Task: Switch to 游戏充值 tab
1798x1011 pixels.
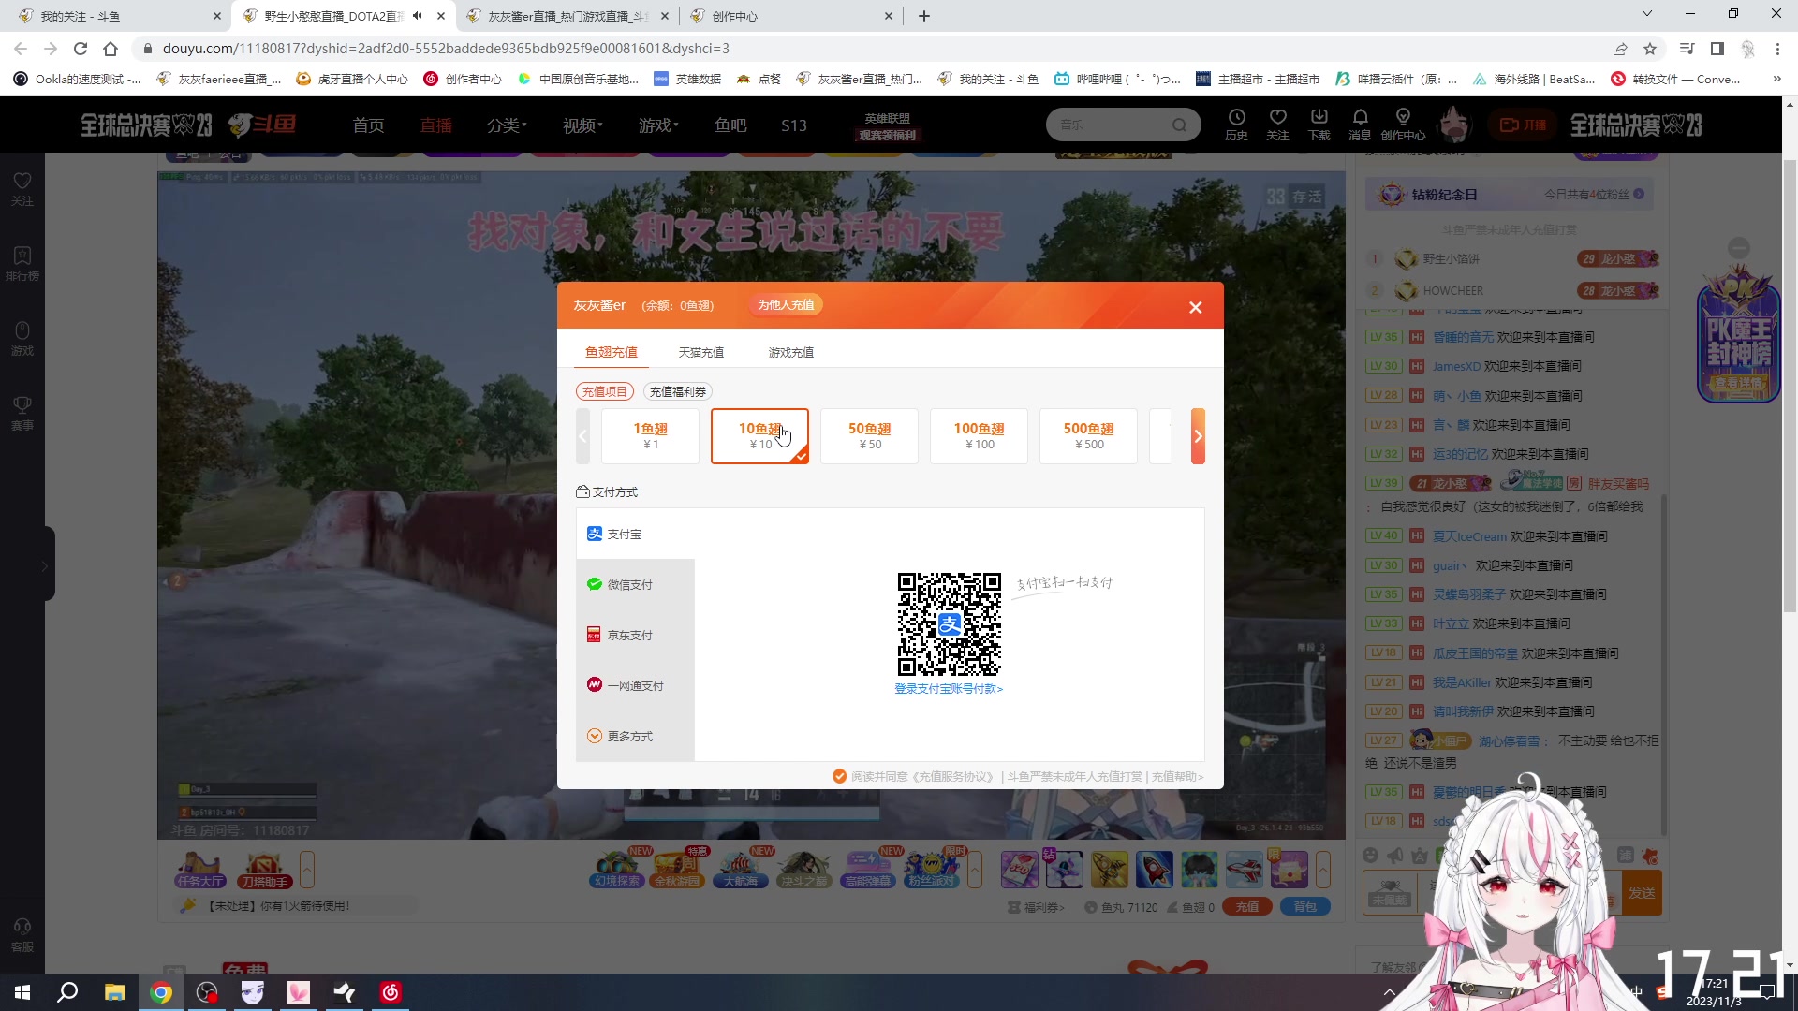Action: point(790,352)
